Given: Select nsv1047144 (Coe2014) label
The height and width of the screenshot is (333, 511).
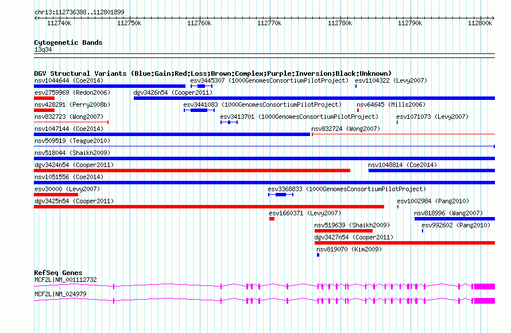Looking at the screenshot, I should point(69,129).
